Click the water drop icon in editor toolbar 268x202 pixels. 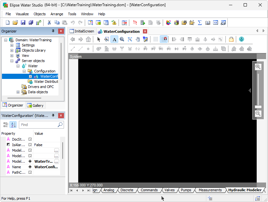click(241, 39)
